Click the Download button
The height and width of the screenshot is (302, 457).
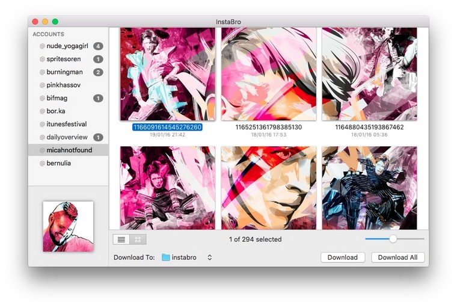tap(343, 257)
